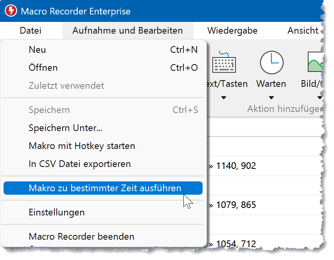
Task: Select In CSV Datei exportieren
Action: click(79, 164)
